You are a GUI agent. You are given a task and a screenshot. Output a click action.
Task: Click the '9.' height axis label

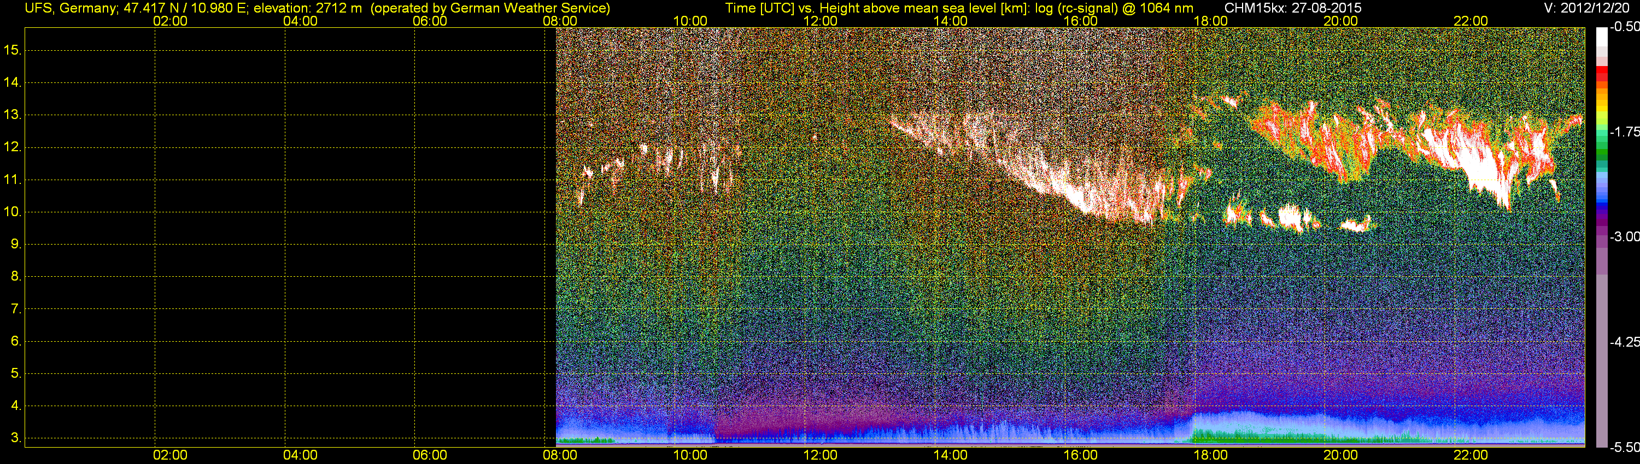pos(16,244)
